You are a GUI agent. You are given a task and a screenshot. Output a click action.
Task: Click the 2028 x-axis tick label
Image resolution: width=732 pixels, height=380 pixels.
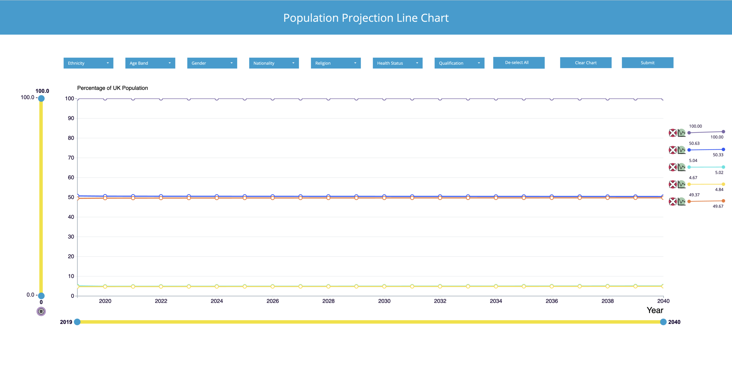click(x=328, y=301)
